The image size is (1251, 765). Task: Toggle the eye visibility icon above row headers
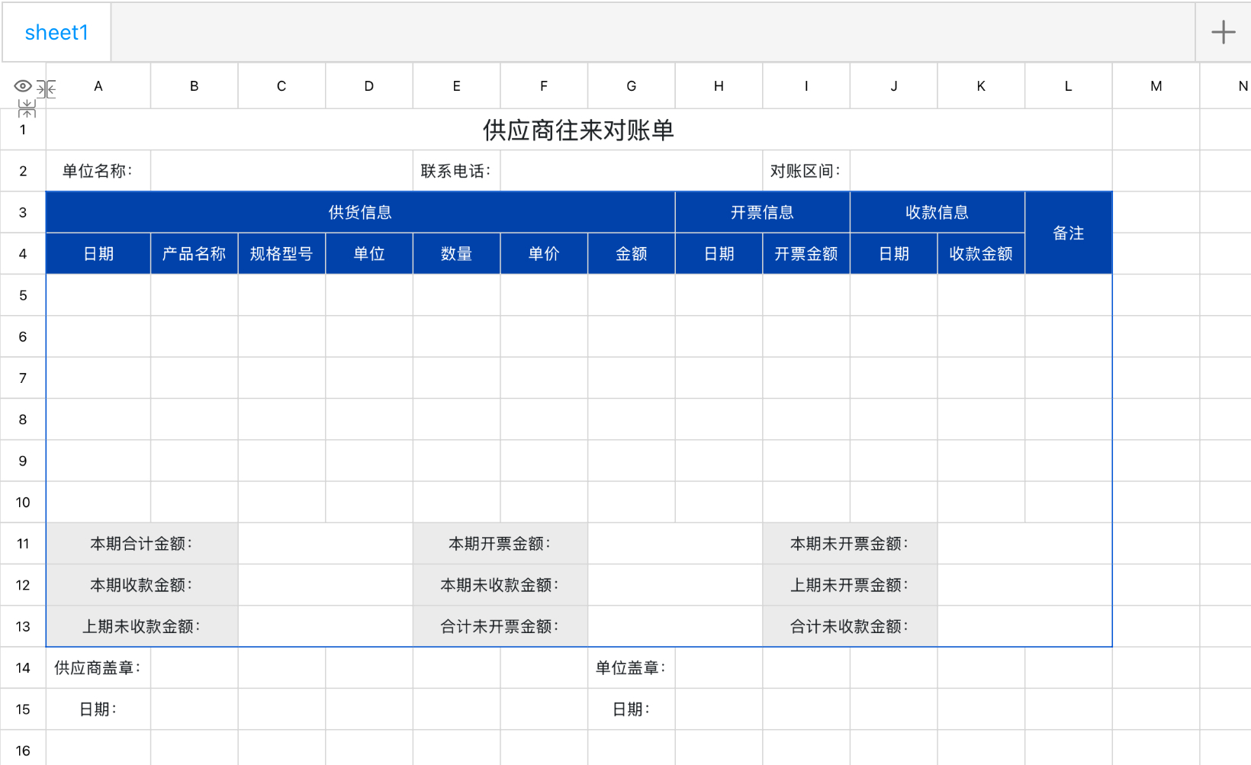[x=22, y=86]
